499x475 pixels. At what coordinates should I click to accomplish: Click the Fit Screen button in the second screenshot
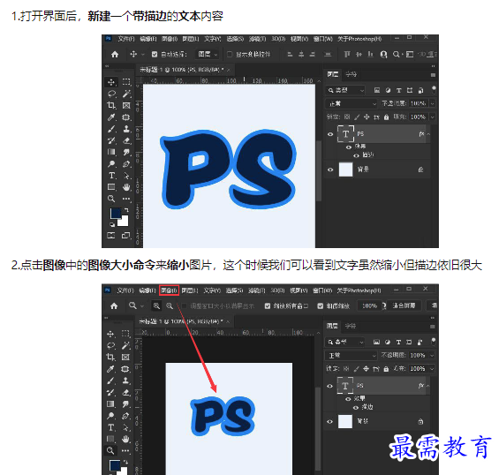[404, 305]
